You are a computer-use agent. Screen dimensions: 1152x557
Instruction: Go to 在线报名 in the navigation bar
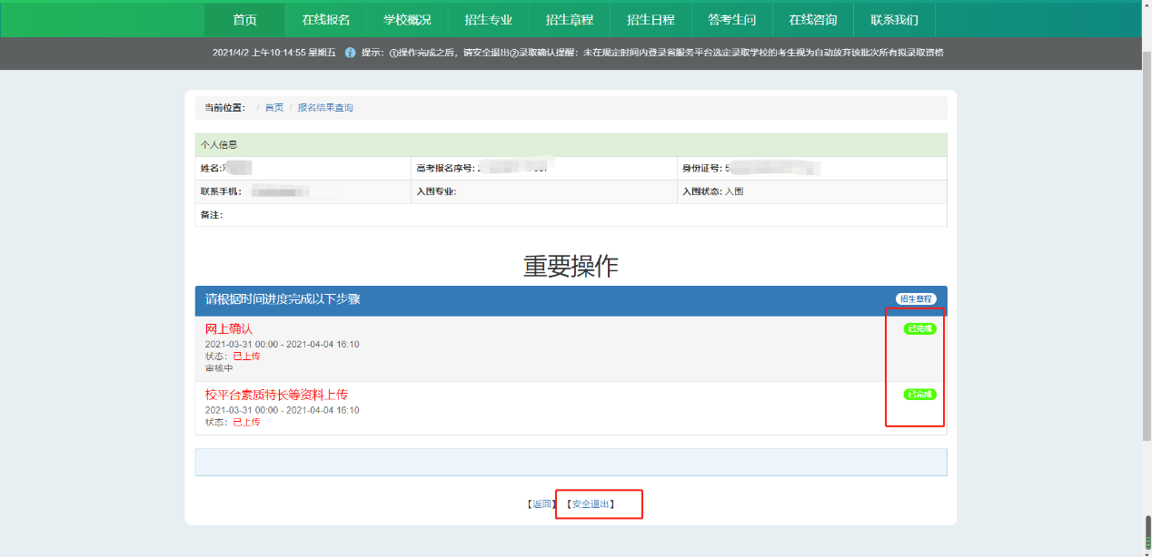click(x=326, y=20)
